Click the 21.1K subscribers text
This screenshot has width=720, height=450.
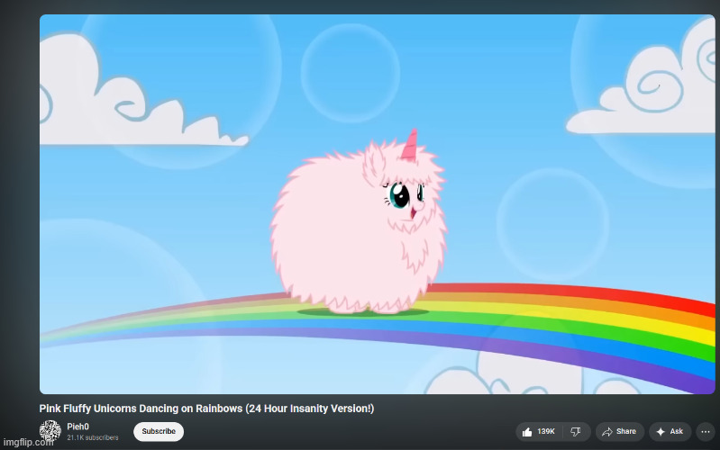pyautogui.click(x=93, y=437)
